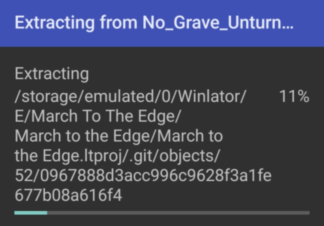Click the "677b08a616f4" hash ending text
Screen dimensions: 324x226
[x=68, y=195]
